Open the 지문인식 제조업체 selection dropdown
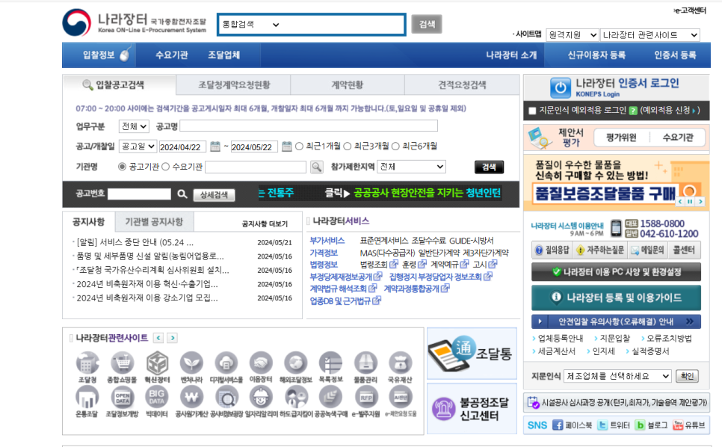722x447 pixels. click(617, 376)
